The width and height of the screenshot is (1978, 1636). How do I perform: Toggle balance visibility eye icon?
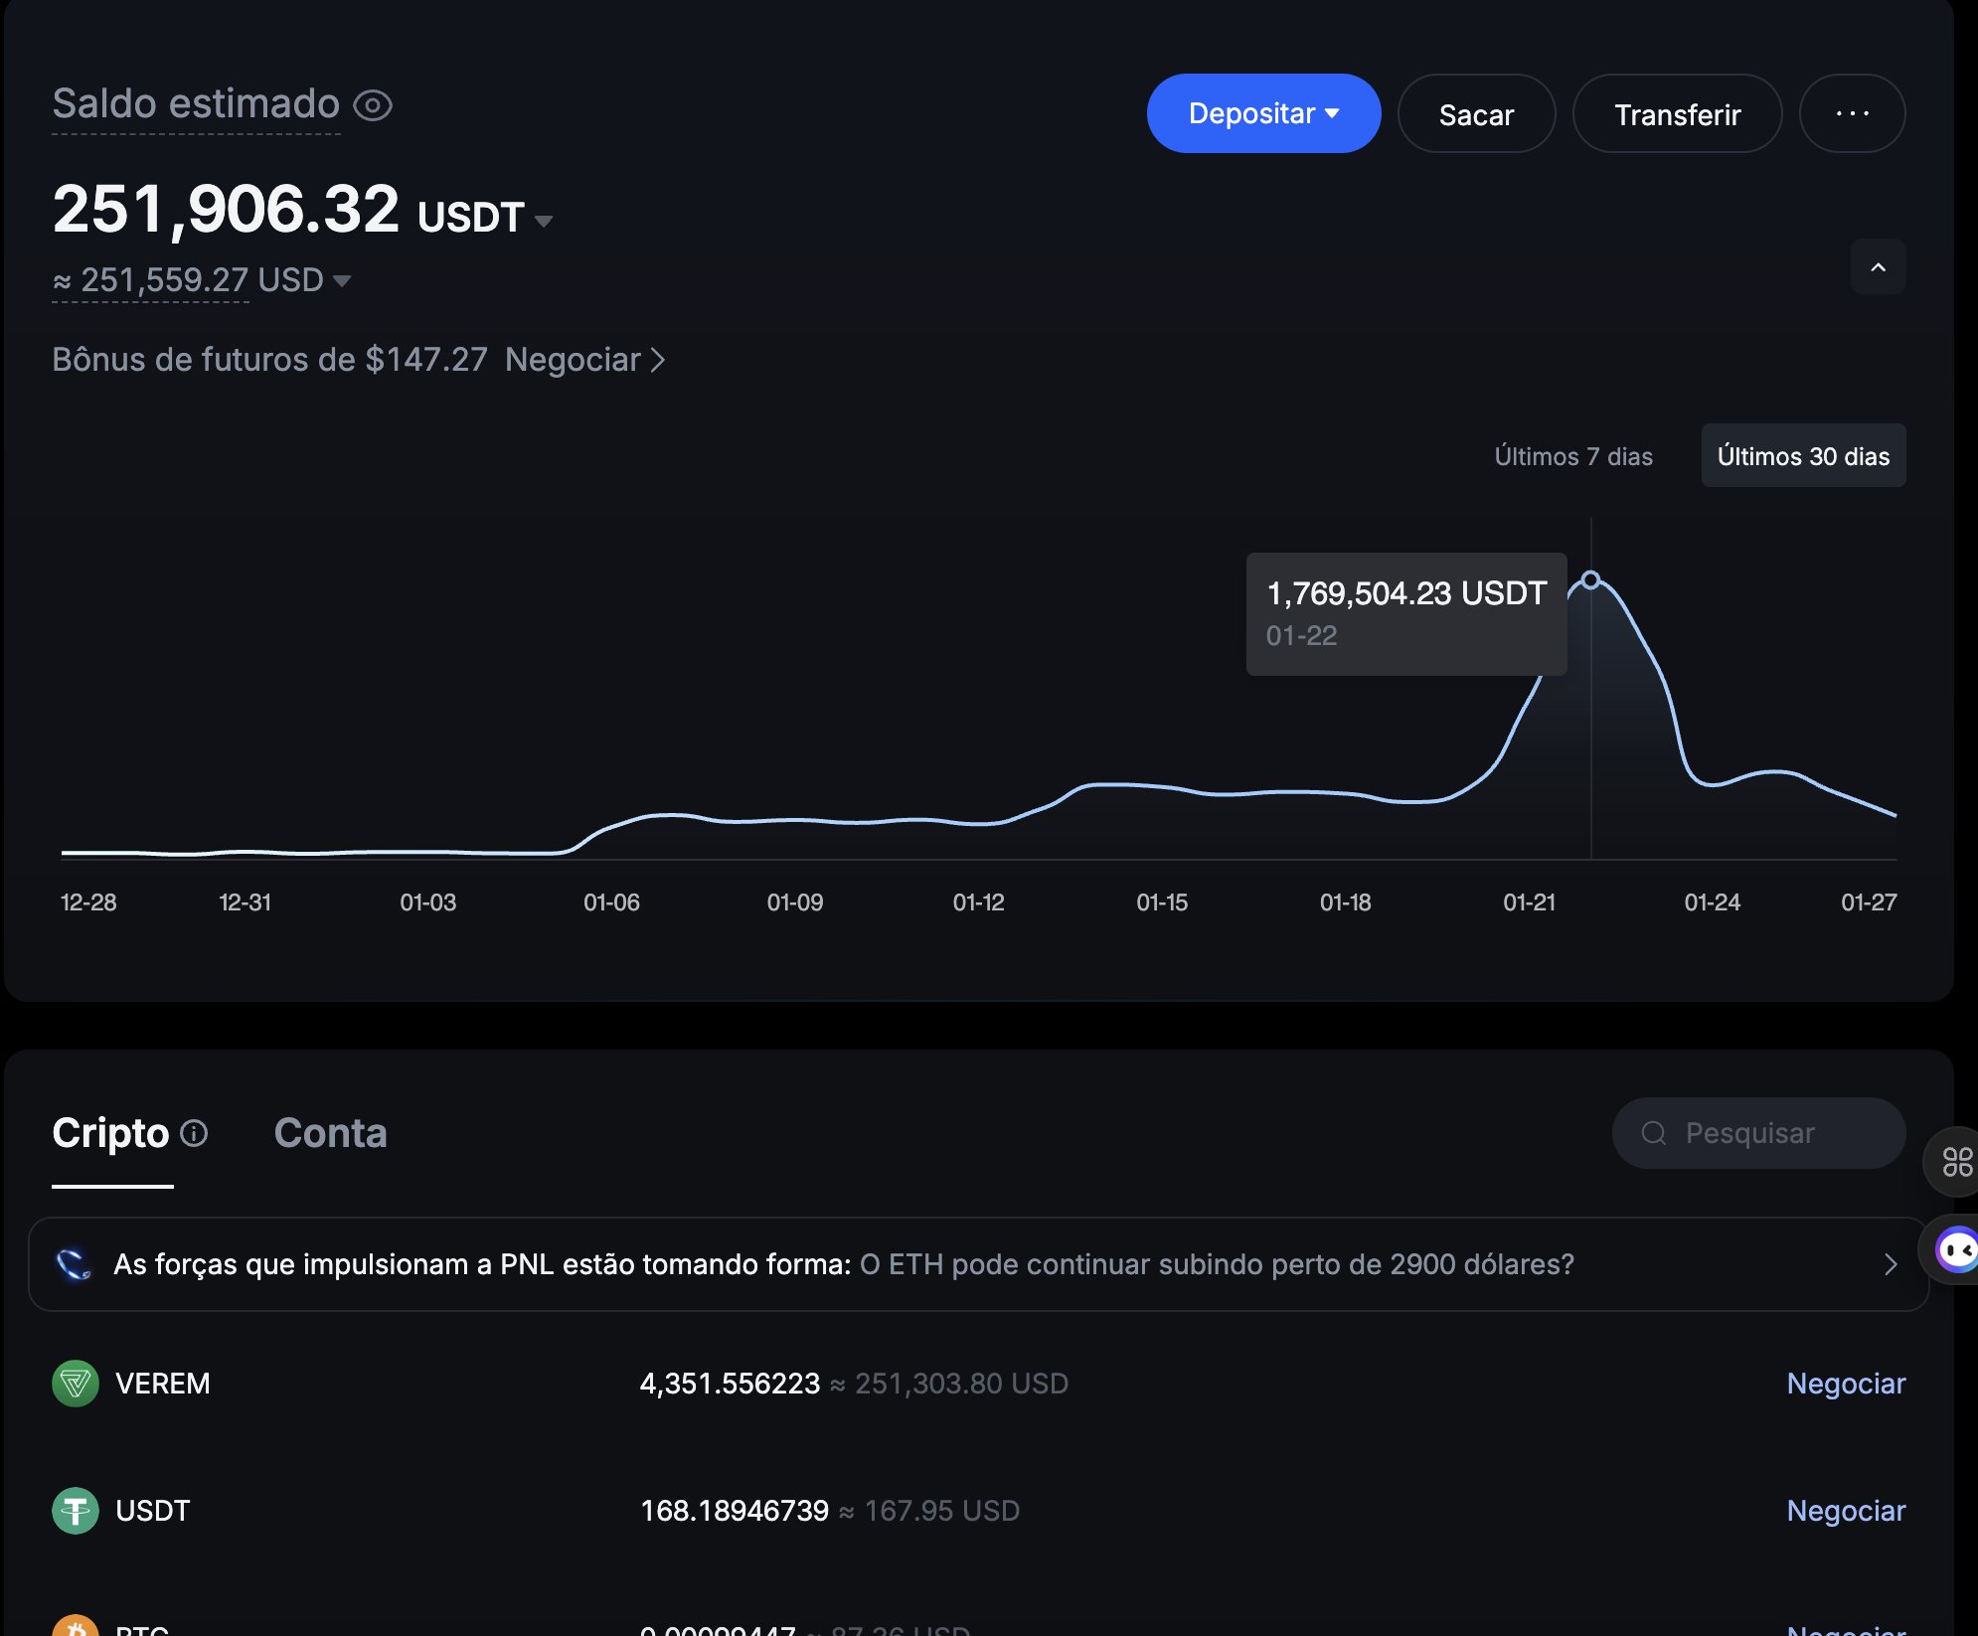373,105
